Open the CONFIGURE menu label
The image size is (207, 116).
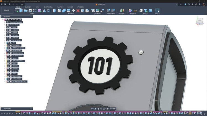coord(111,14)
